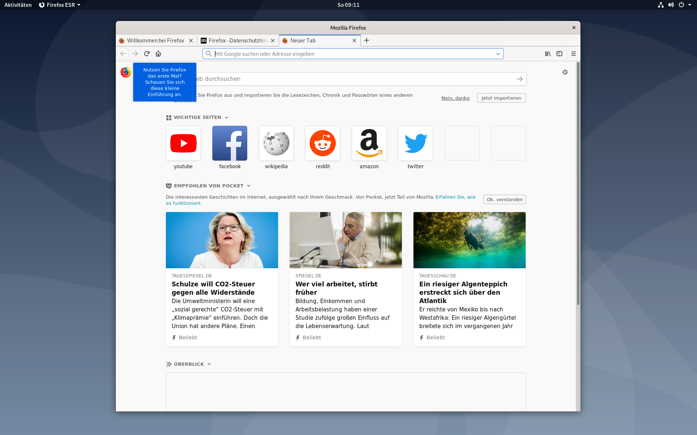Collapse the Wichtige Seiten section

click(227, 117)
